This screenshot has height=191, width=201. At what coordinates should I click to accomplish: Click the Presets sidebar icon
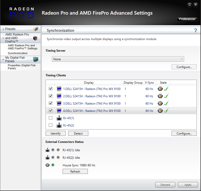[x=36, y=29]
